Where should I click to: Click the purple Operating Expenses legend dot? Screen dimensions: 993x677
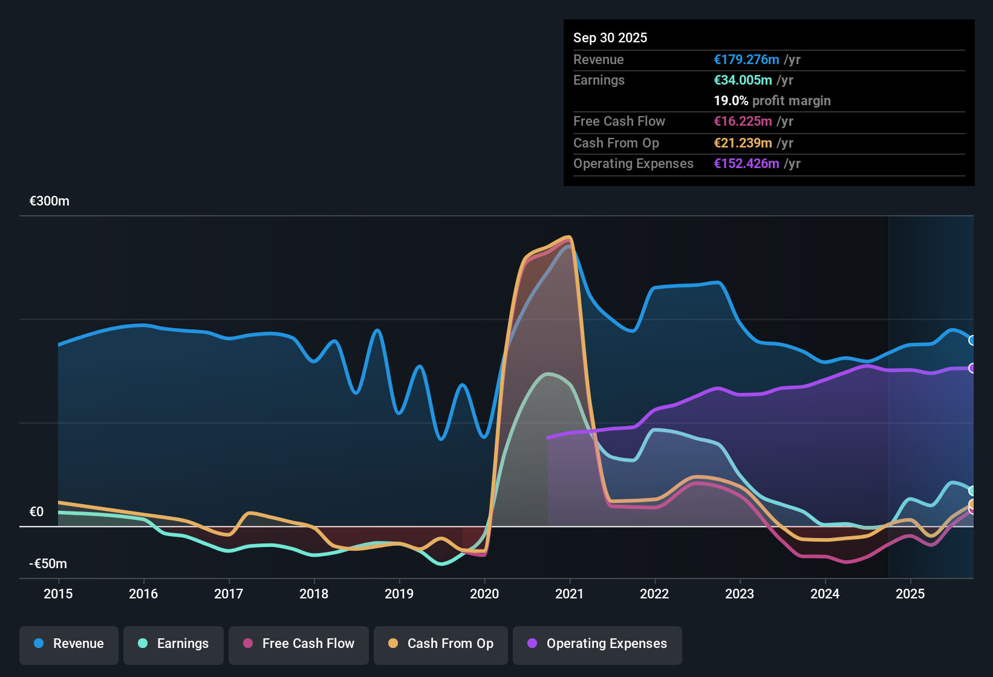click(532, 643)
